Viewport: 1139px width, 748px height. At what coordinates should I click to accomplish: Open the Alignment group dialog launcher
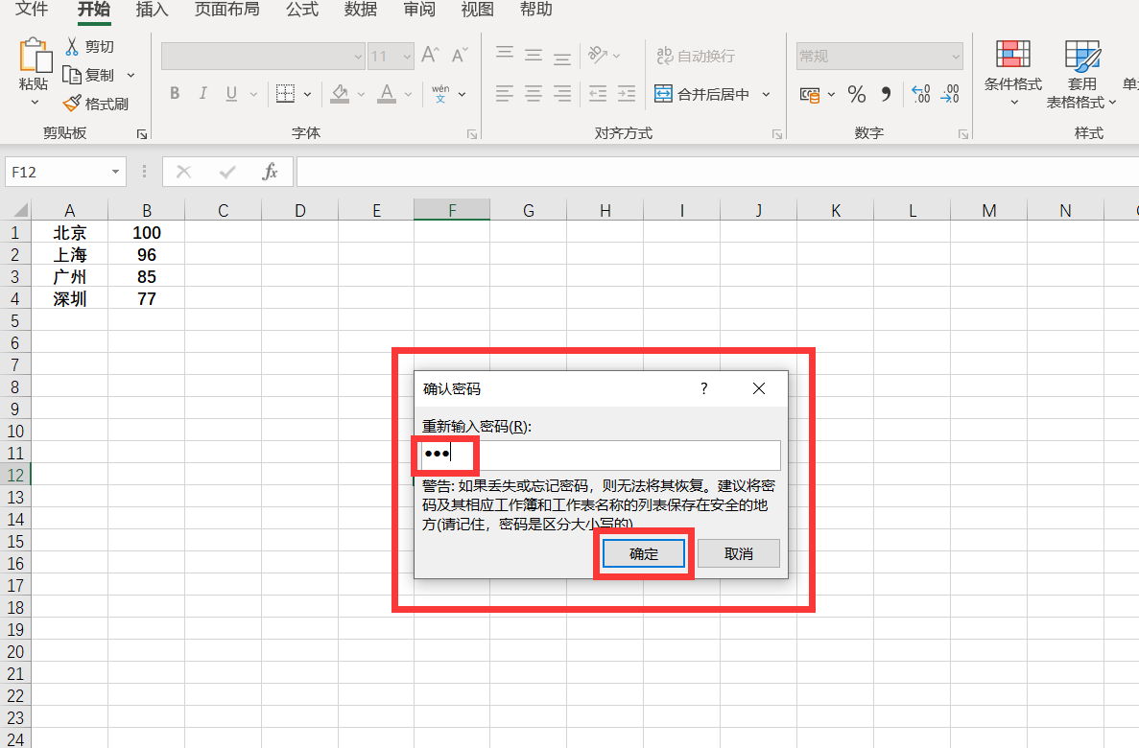777,134
